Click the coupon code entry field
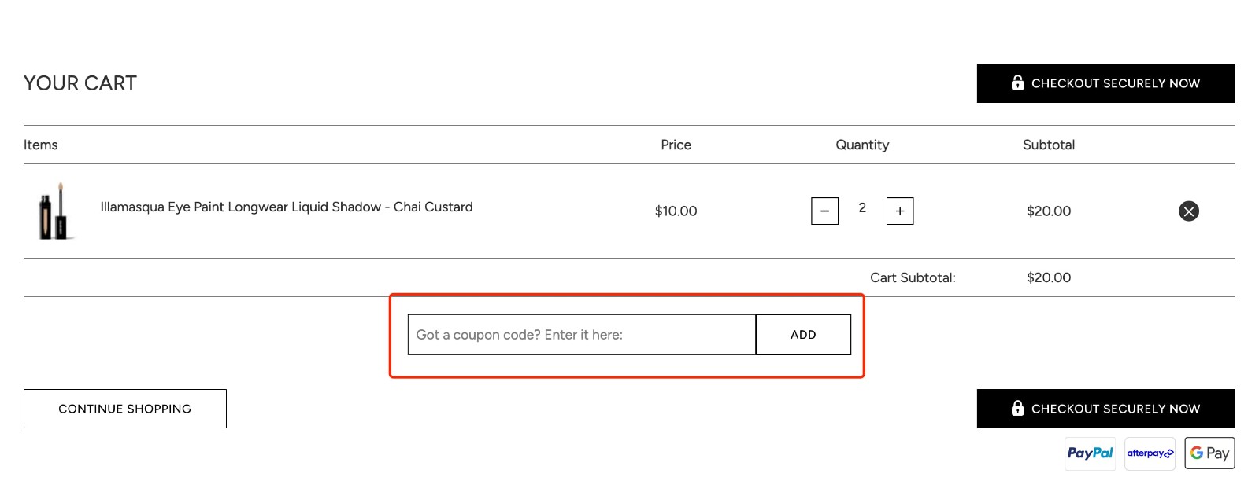1259x492 pixels. coord(581,334)
